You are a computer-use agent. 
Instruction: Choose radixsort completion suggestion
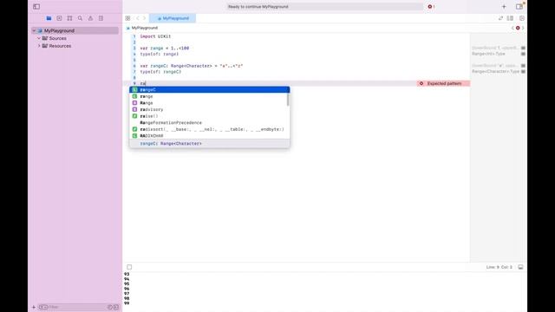[x=210, y=129]
